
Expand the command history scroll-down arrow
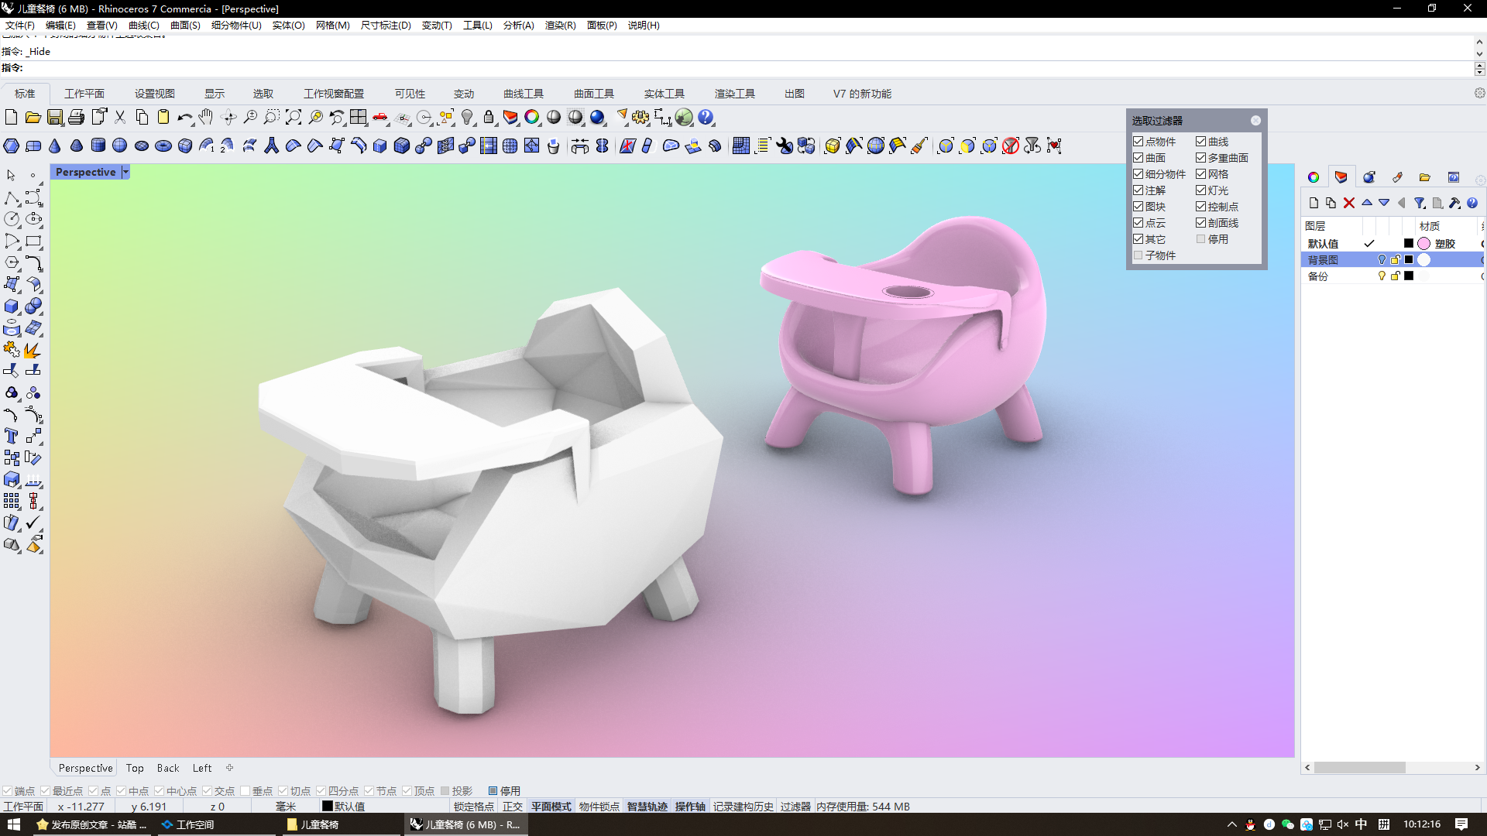(x=1479, y=54)
